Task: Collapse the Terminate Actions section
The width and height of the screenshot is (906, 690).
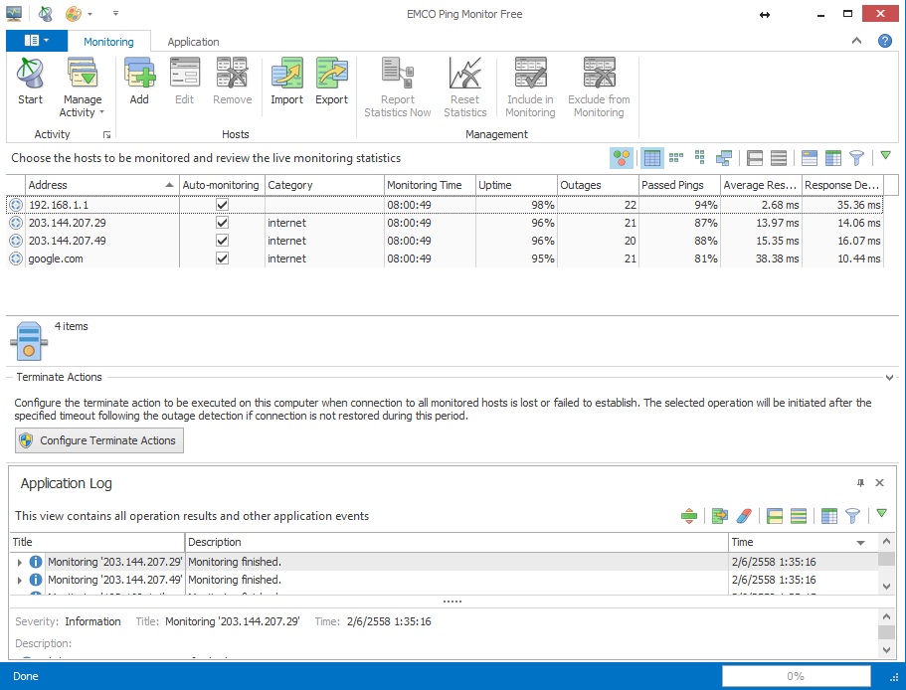Action: tap(889, 378)
